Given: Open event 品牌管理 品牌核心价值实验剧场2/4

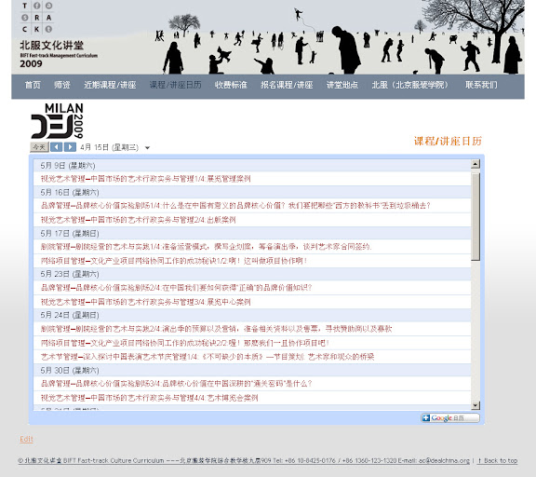Looking at the screenshot, I should point(177,288).
